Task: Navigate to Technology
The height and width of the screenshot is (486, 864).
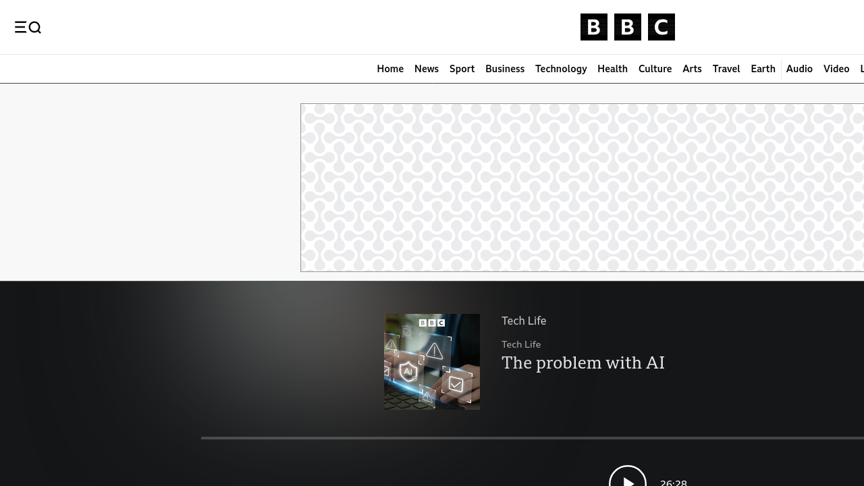Action: 560,69
